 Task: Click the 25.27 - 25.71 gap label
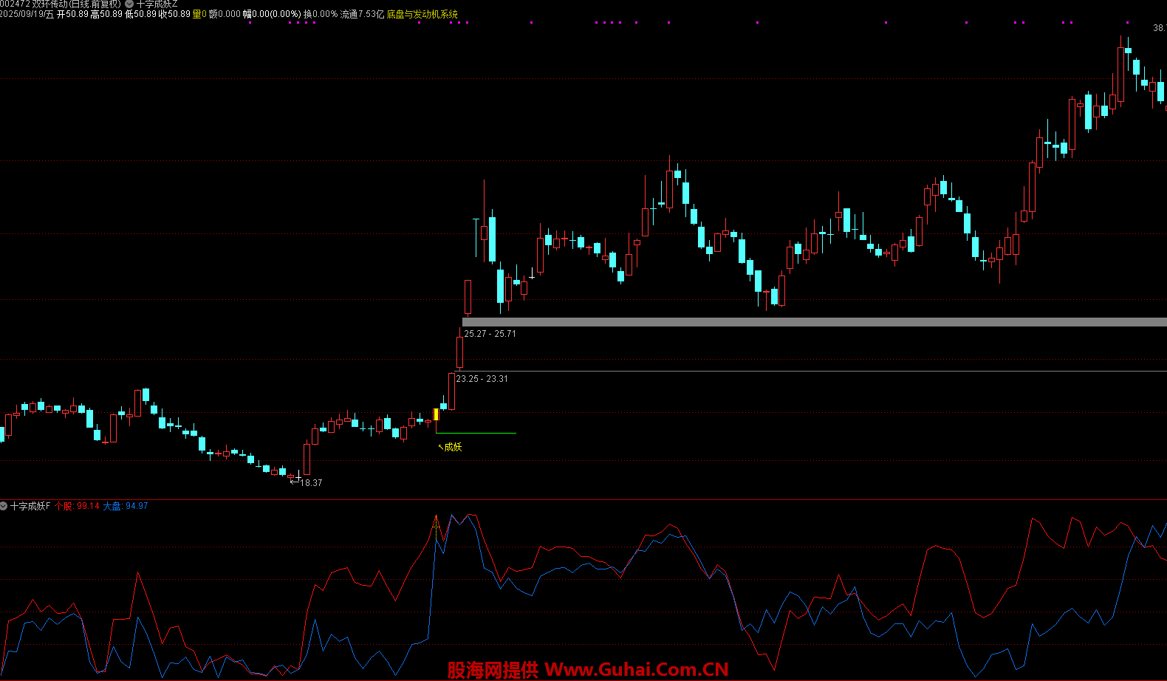click(x=490, y=334)
